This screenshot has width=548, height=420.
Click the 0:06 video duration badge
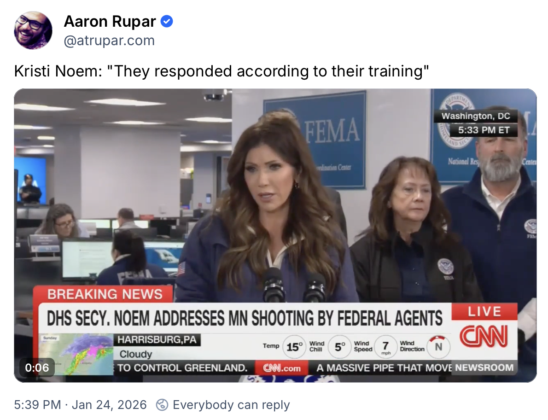click(x=37, y=367)
